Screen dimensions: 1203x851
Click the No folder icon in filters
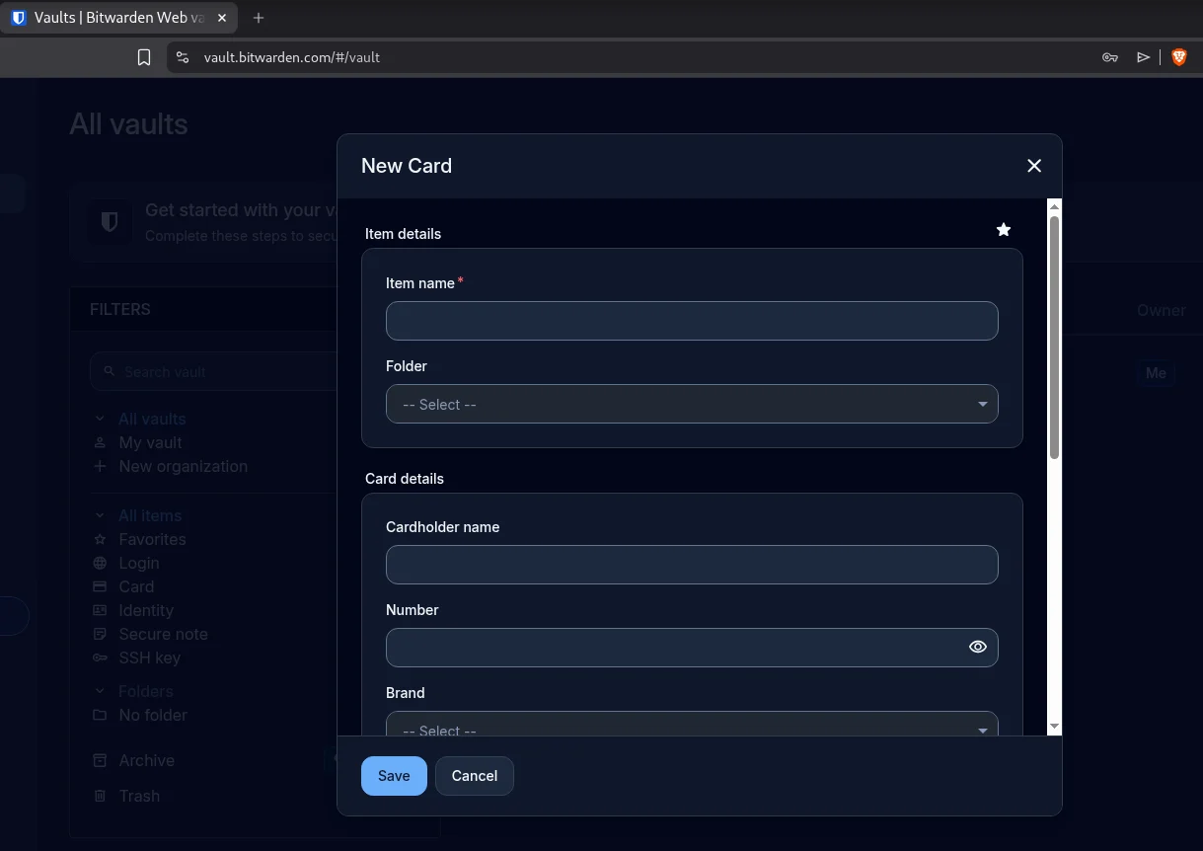[100, 715]
